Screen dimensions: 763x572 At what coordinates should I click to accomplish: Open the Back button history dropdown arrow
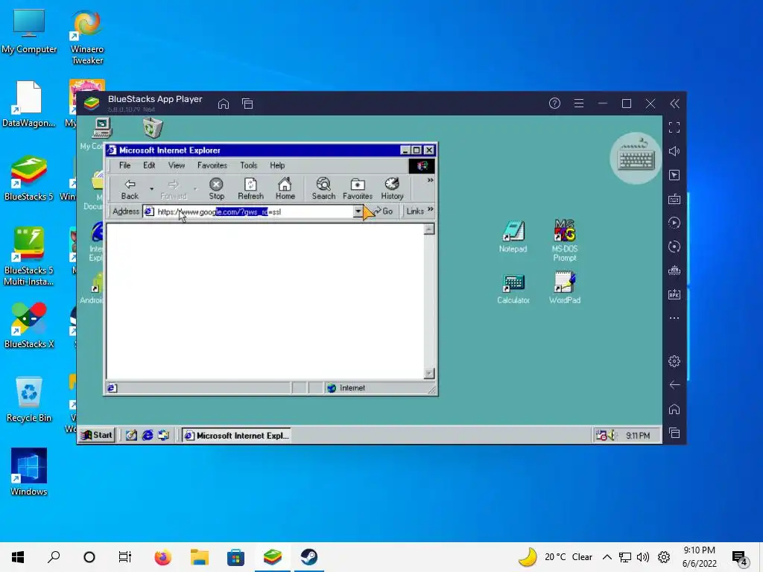click(152, 188)
